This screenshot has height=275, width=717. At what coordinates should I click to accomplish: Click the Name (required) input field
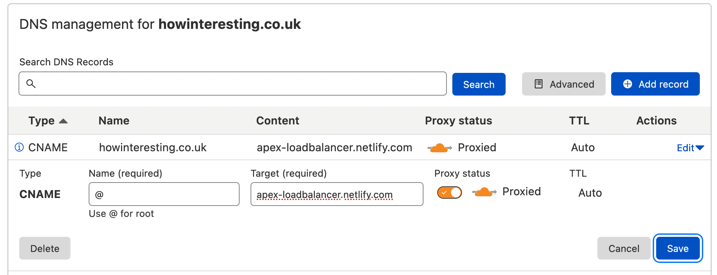[x=164, y=194]
